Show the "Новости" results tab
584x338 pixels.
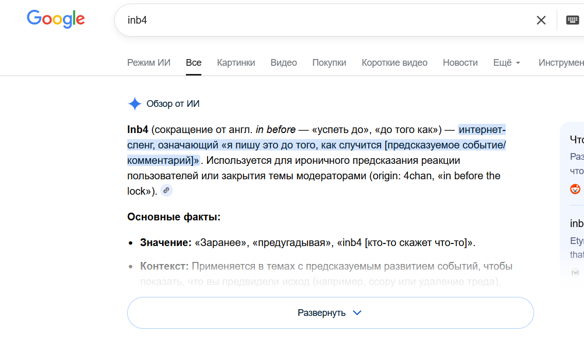[460, 63]
